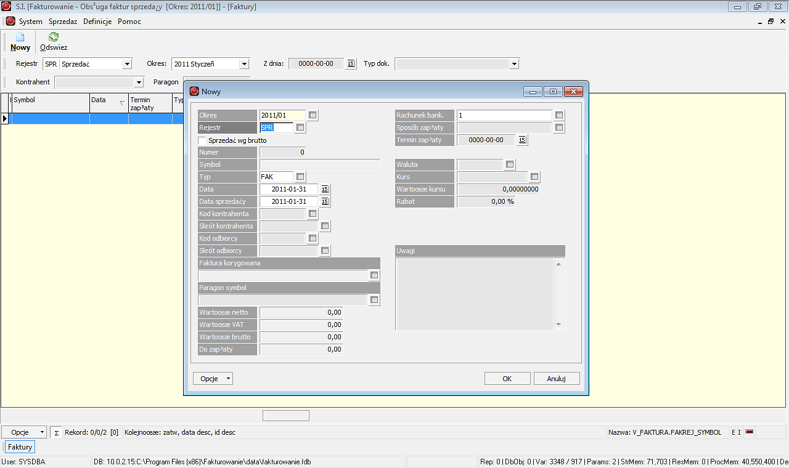
Task: Expand the Rejestr Sprzedaż dropdown
Action: [x=127, y=63]
